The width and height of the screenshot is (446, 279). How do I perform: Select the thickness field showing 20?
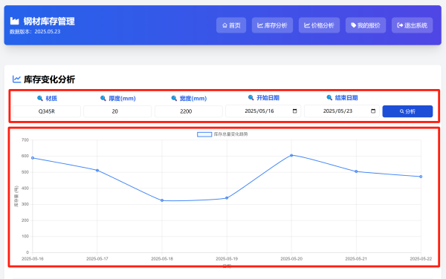pyautogui.click(x=117, y=111)
